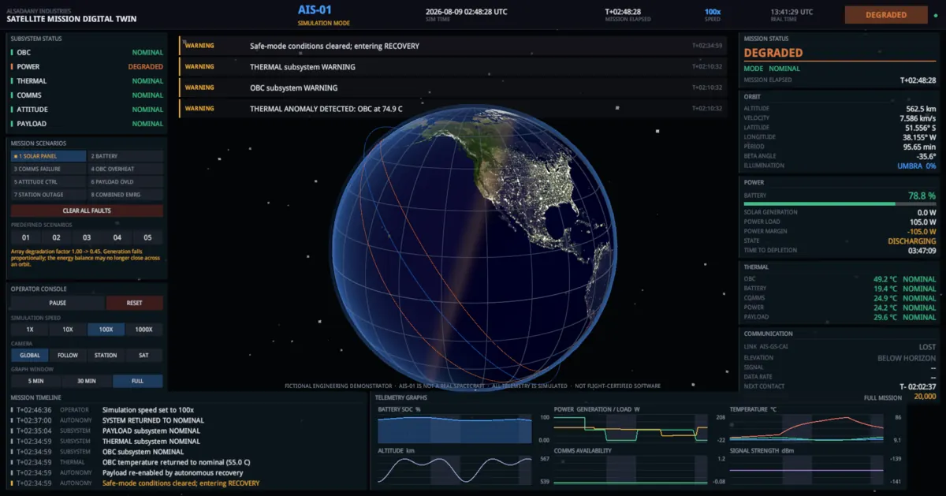
Task: Pause the simulation
Action: pyautogui.click(x=58, y=303)
